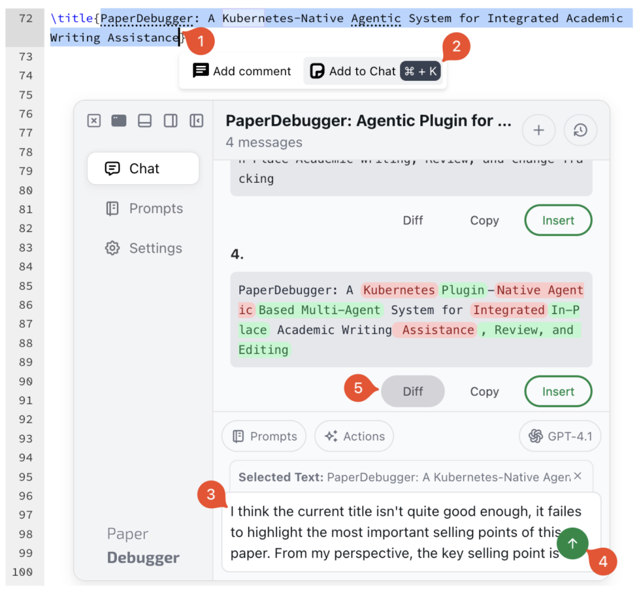Open the Actions picker
Screen dimensions: 641x593
coord(354,436)
